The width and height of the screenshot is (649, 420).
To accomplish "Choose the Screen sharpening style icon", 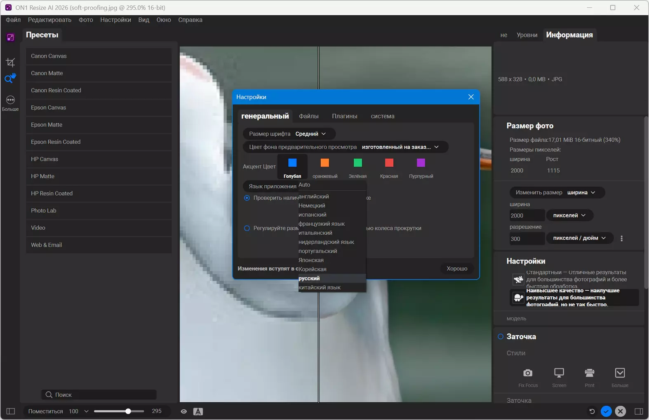I will [x=559, y=373].
